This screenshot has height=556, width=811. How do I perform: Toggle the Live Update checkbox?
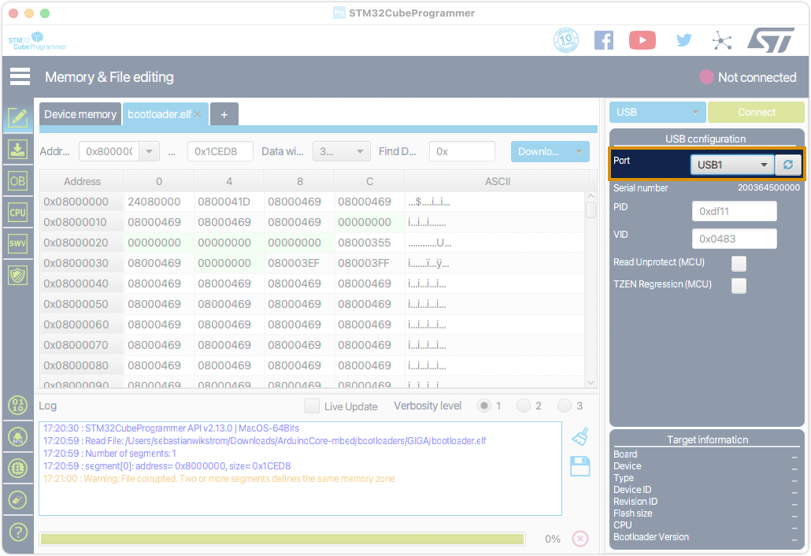click(x=312, y=406)
